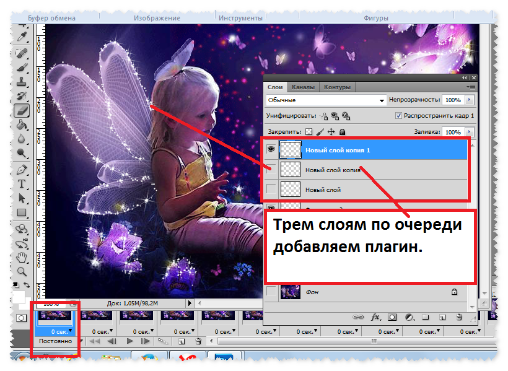Select the Zoom magnifier tool
Viewport: 508px width, 371px height.
(x=22, y=271)
